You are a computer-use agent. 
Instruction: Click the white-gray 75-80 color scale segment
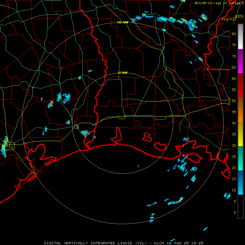240,36
